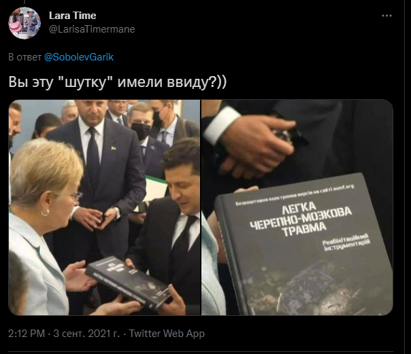Select the tweet text "Вы эту шутку"
Image resolution: width=411 pixels, height=354 pixels.
[59, 82]
